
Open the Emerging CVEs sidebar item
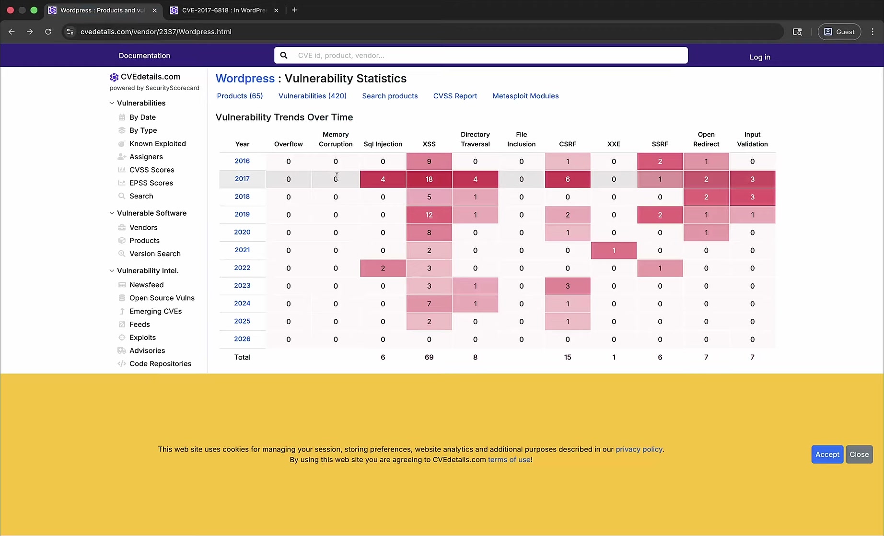(x=155, y=311)
